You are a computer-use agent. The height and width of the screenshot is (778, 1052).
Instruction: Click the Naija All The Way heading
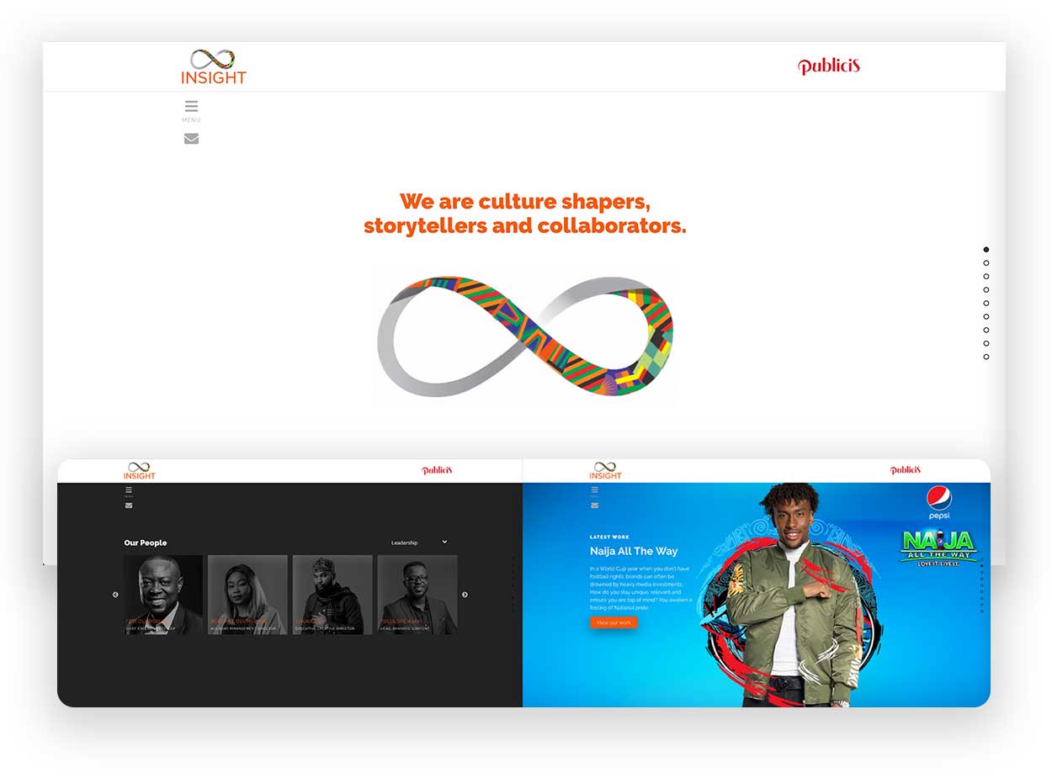pos(634,551)
